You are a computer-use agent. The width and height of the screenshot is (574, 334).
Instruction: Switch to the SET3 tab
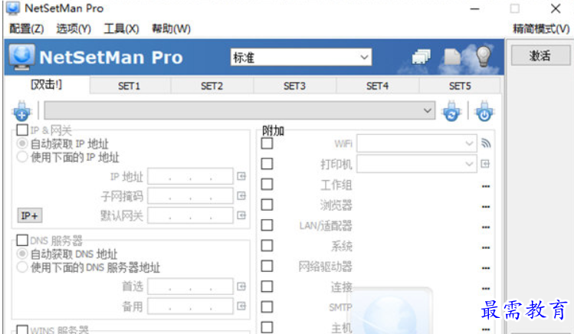click(x=294, y=86)
